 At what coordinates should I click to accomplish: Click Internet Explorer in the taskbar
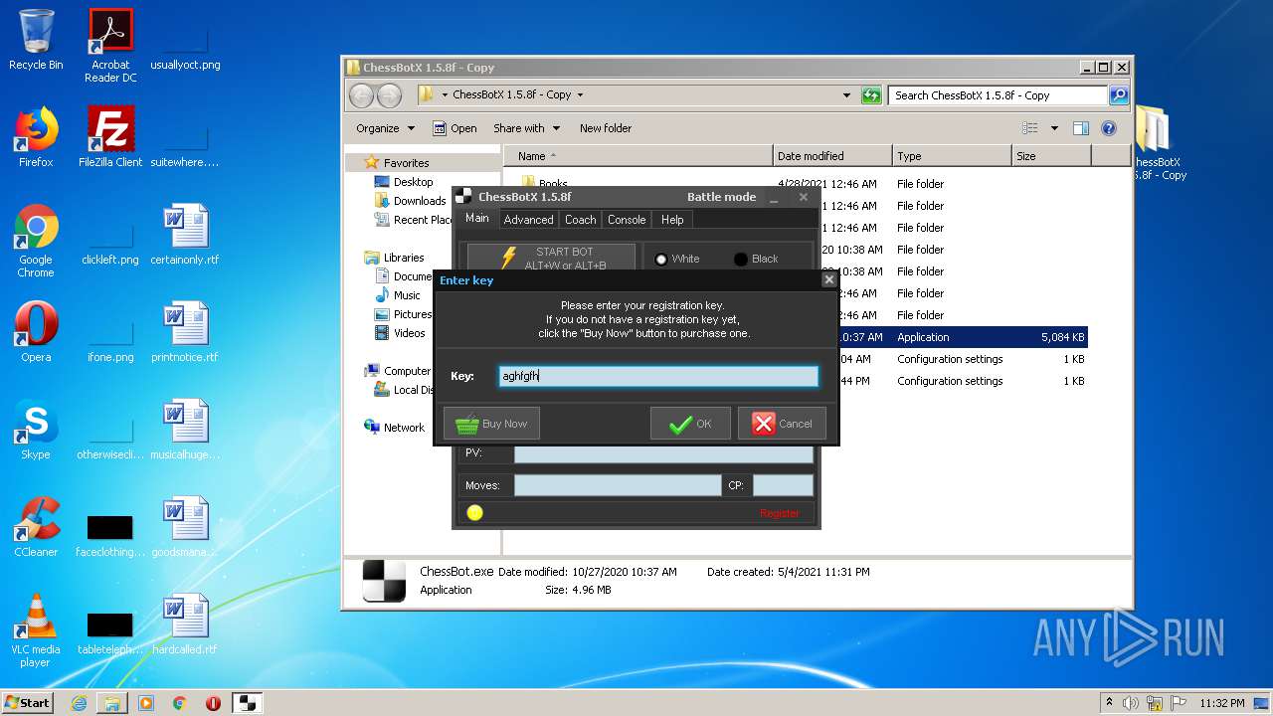tap(79, 703)
